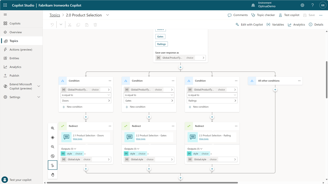Click the cut scissors icon
Image resolution: width=328 pixels, height=184 pixels.
tap(70, 25)
